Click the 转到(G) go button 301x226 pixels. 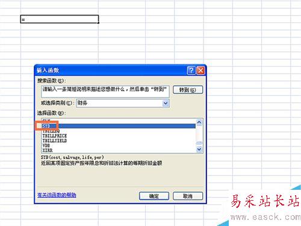tap(188, 90)
